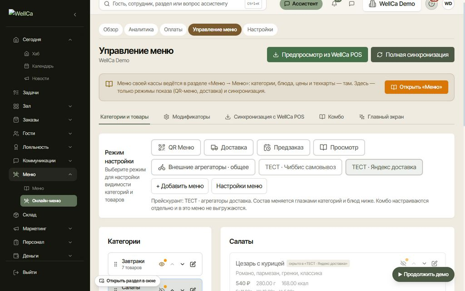Select the QR Меню mode
This screenshot has width=465, height=291.
[x=176, y=148]
